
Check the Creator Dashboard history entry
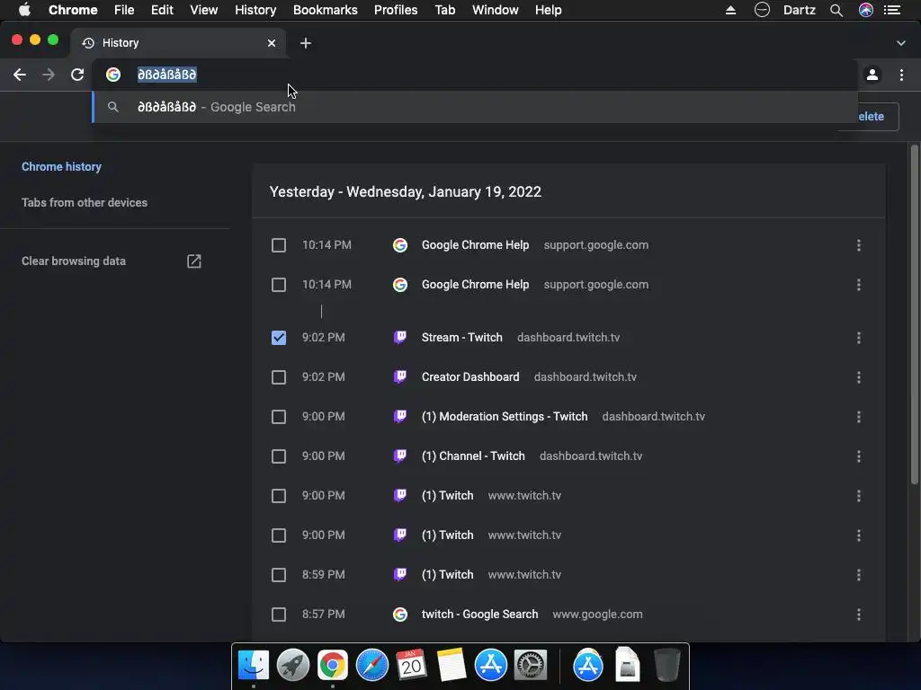pos(279,377)
